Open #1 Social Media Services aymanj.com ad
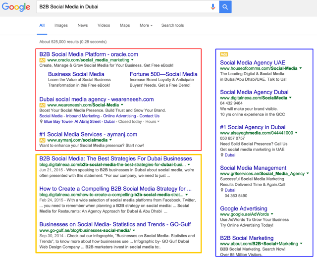This screenshot has width=317, height=257. click(88, 134)
